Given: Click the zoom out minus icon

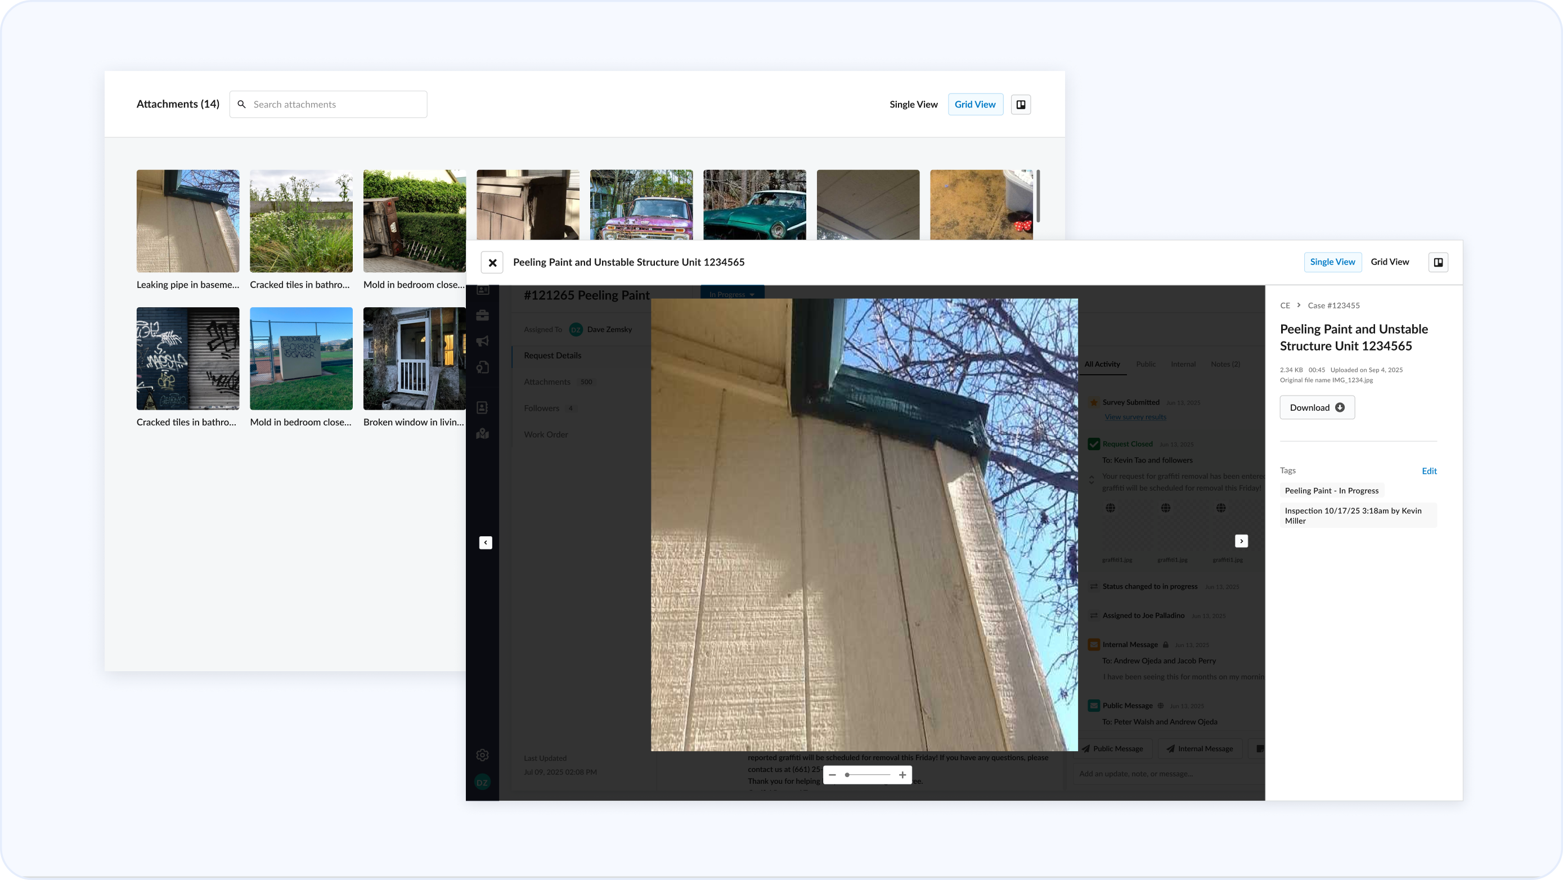Looking at the screenshot, I should pos(833,775).
